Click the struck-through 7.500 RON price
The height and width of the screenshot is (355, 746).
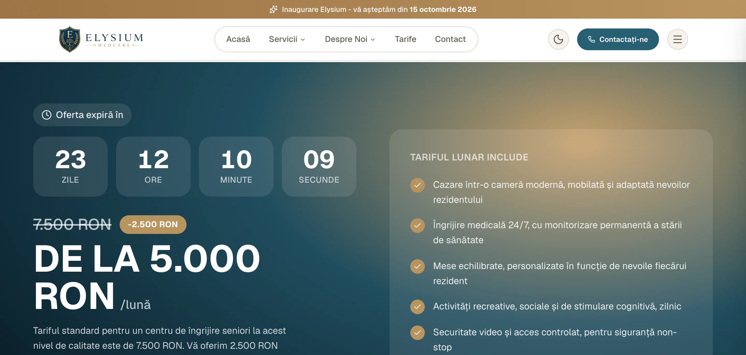click(x=72, y=225)
